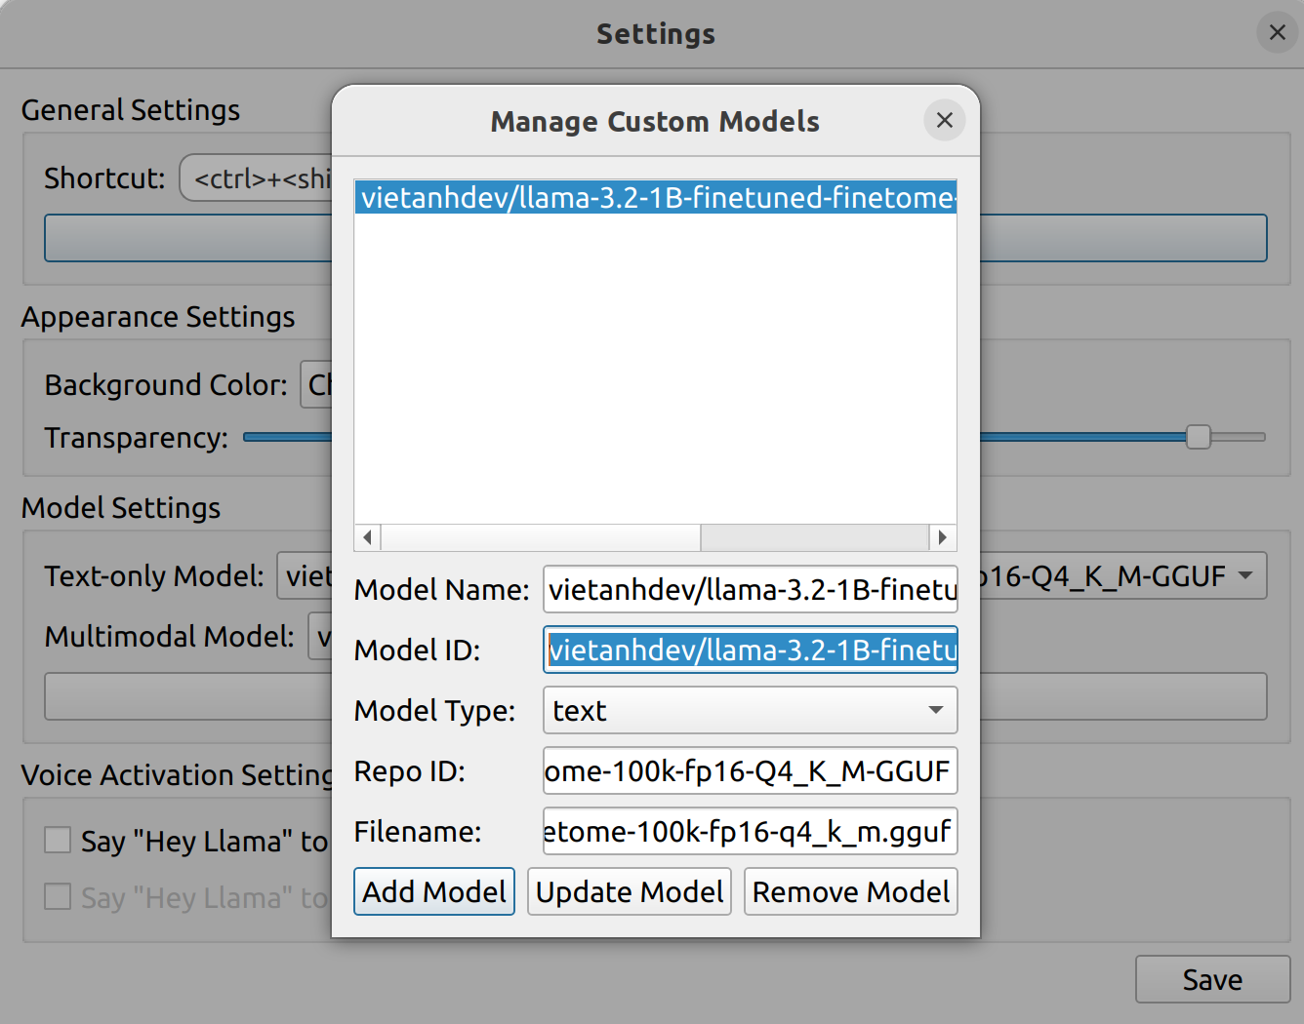Click Remove Model button
The image size is (1304, 1024).
pyautogui.click(x=850, y=891)
